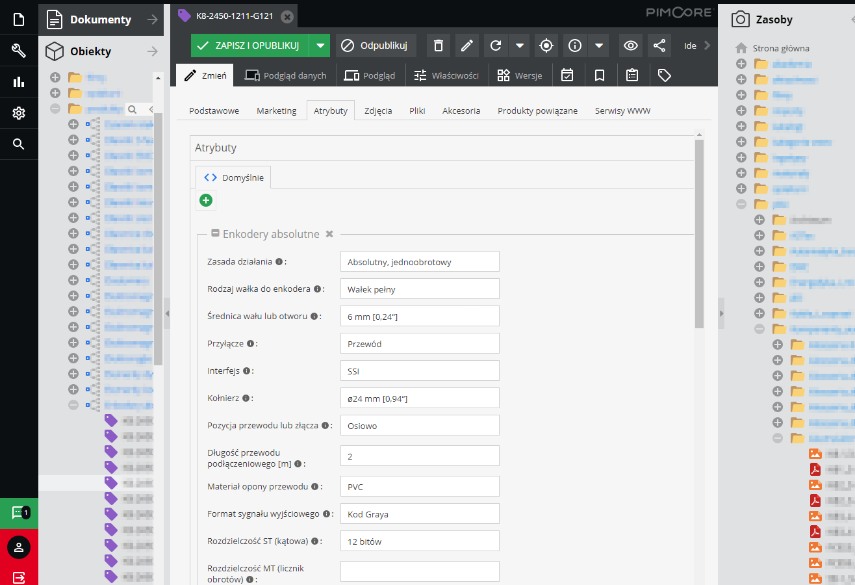Click the info icon beside Materiał opony przewodu
Screen dimensions: 855x585
314,486
